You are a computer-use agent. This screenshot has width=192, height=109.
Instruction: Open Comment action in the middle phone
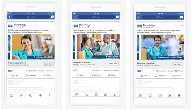pyautogui.click(x=96, y=75)
